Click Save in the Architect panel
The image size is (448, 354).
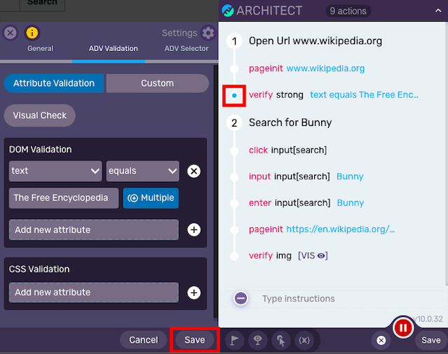pyautogui.click(x=431, y=340)
